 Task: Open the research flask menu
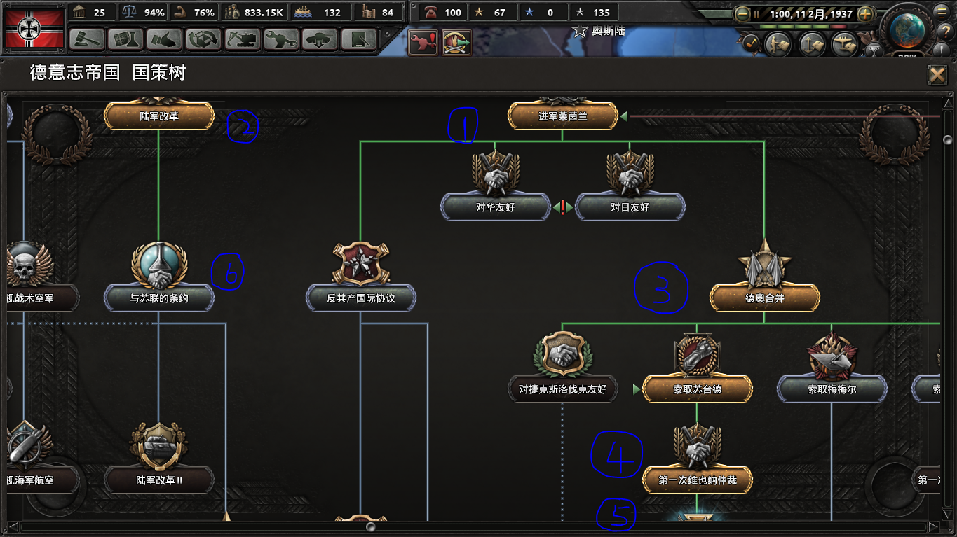[125, 39]
